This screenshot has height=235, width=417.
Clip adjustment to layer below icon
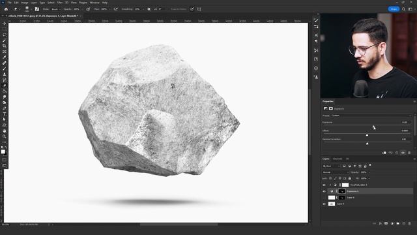pos(384,153)
